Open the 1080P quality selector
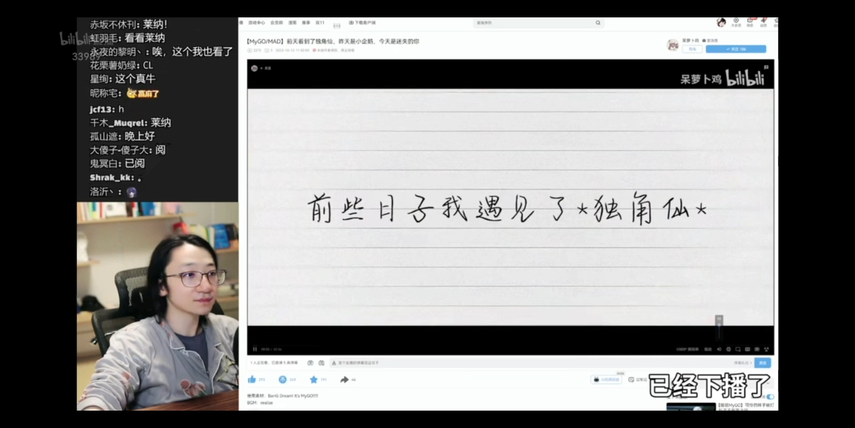 (687, 349)
